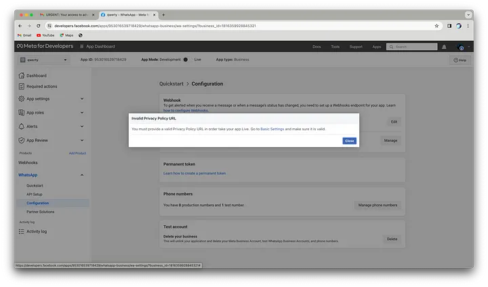Viewport: 488px width, 287px height.
Task: Click the globe bookmark icon
Action: 81,35
